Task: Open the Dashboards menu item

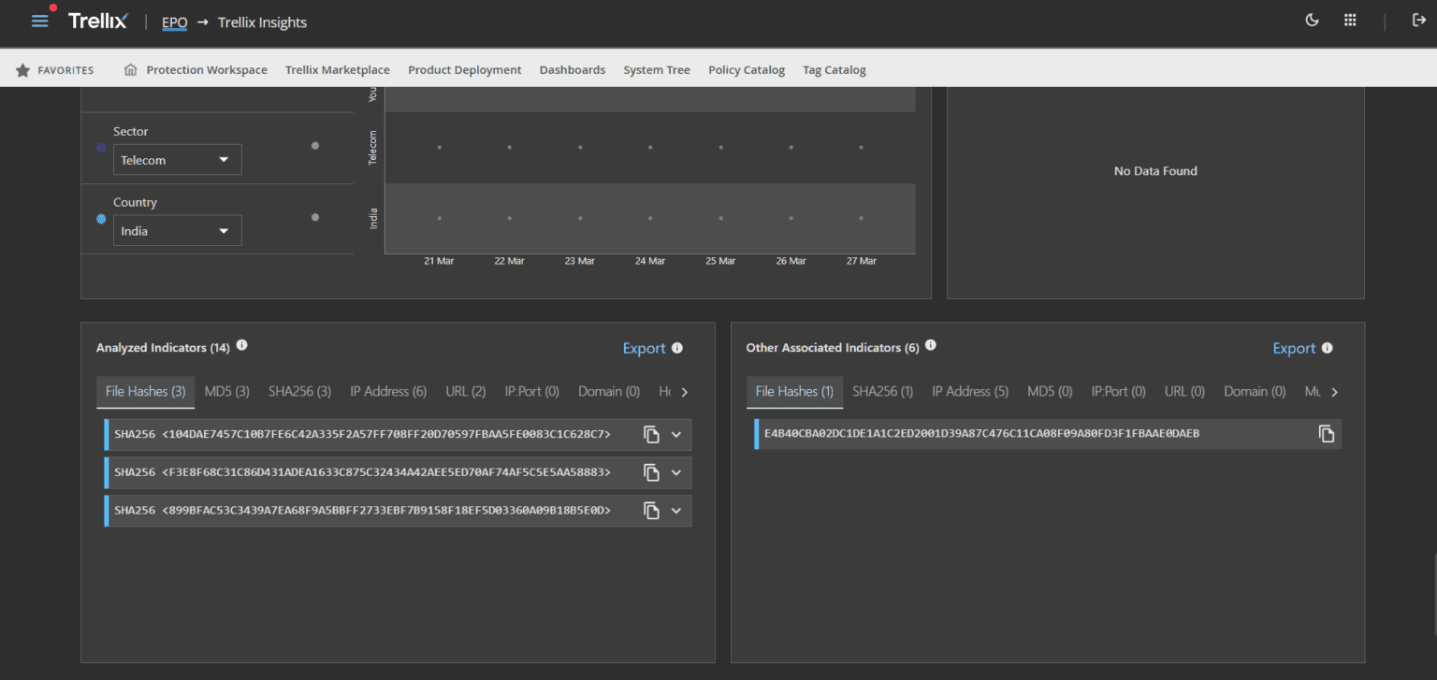Action: 572,69
